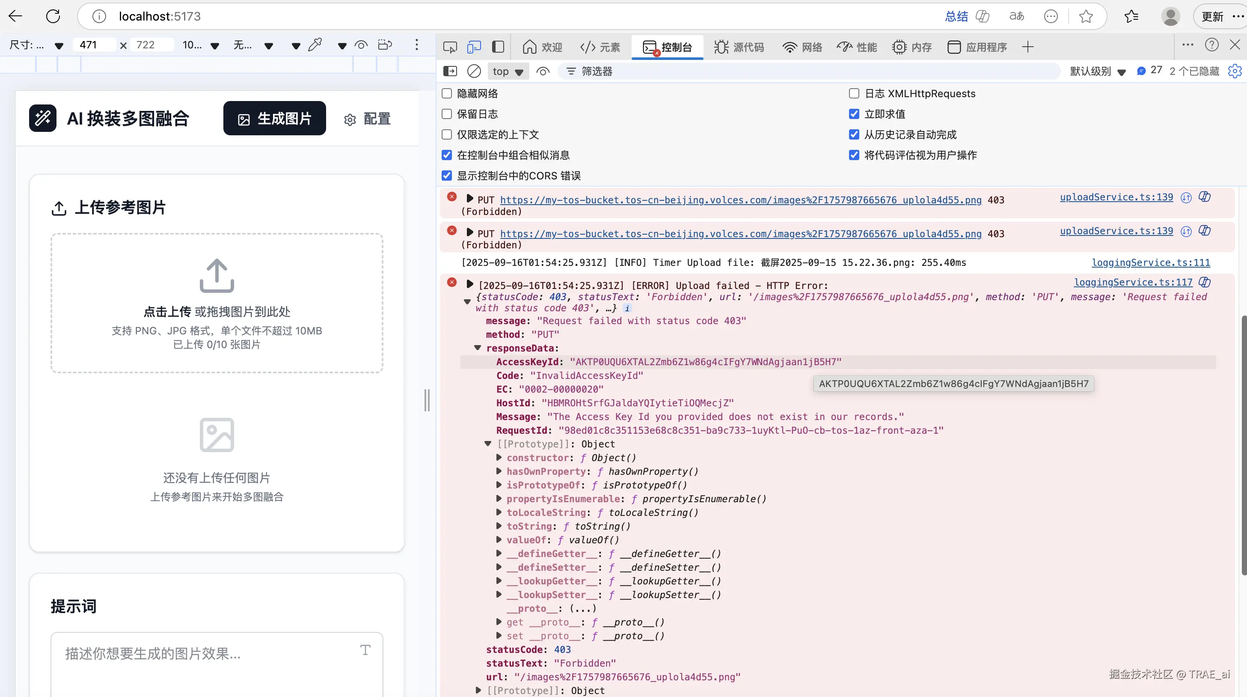Enable the 保留日志 checkbox
The width and height of the screenshot is (1247, 697).
point(447,114)
